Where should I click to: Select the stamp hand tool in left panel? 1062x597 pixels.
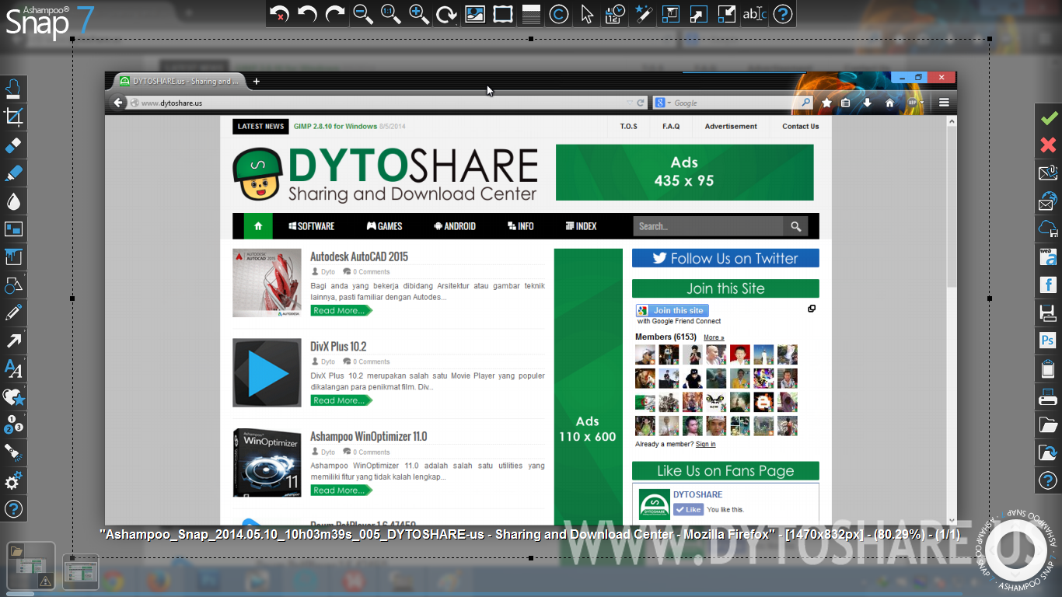pos(13,89)
